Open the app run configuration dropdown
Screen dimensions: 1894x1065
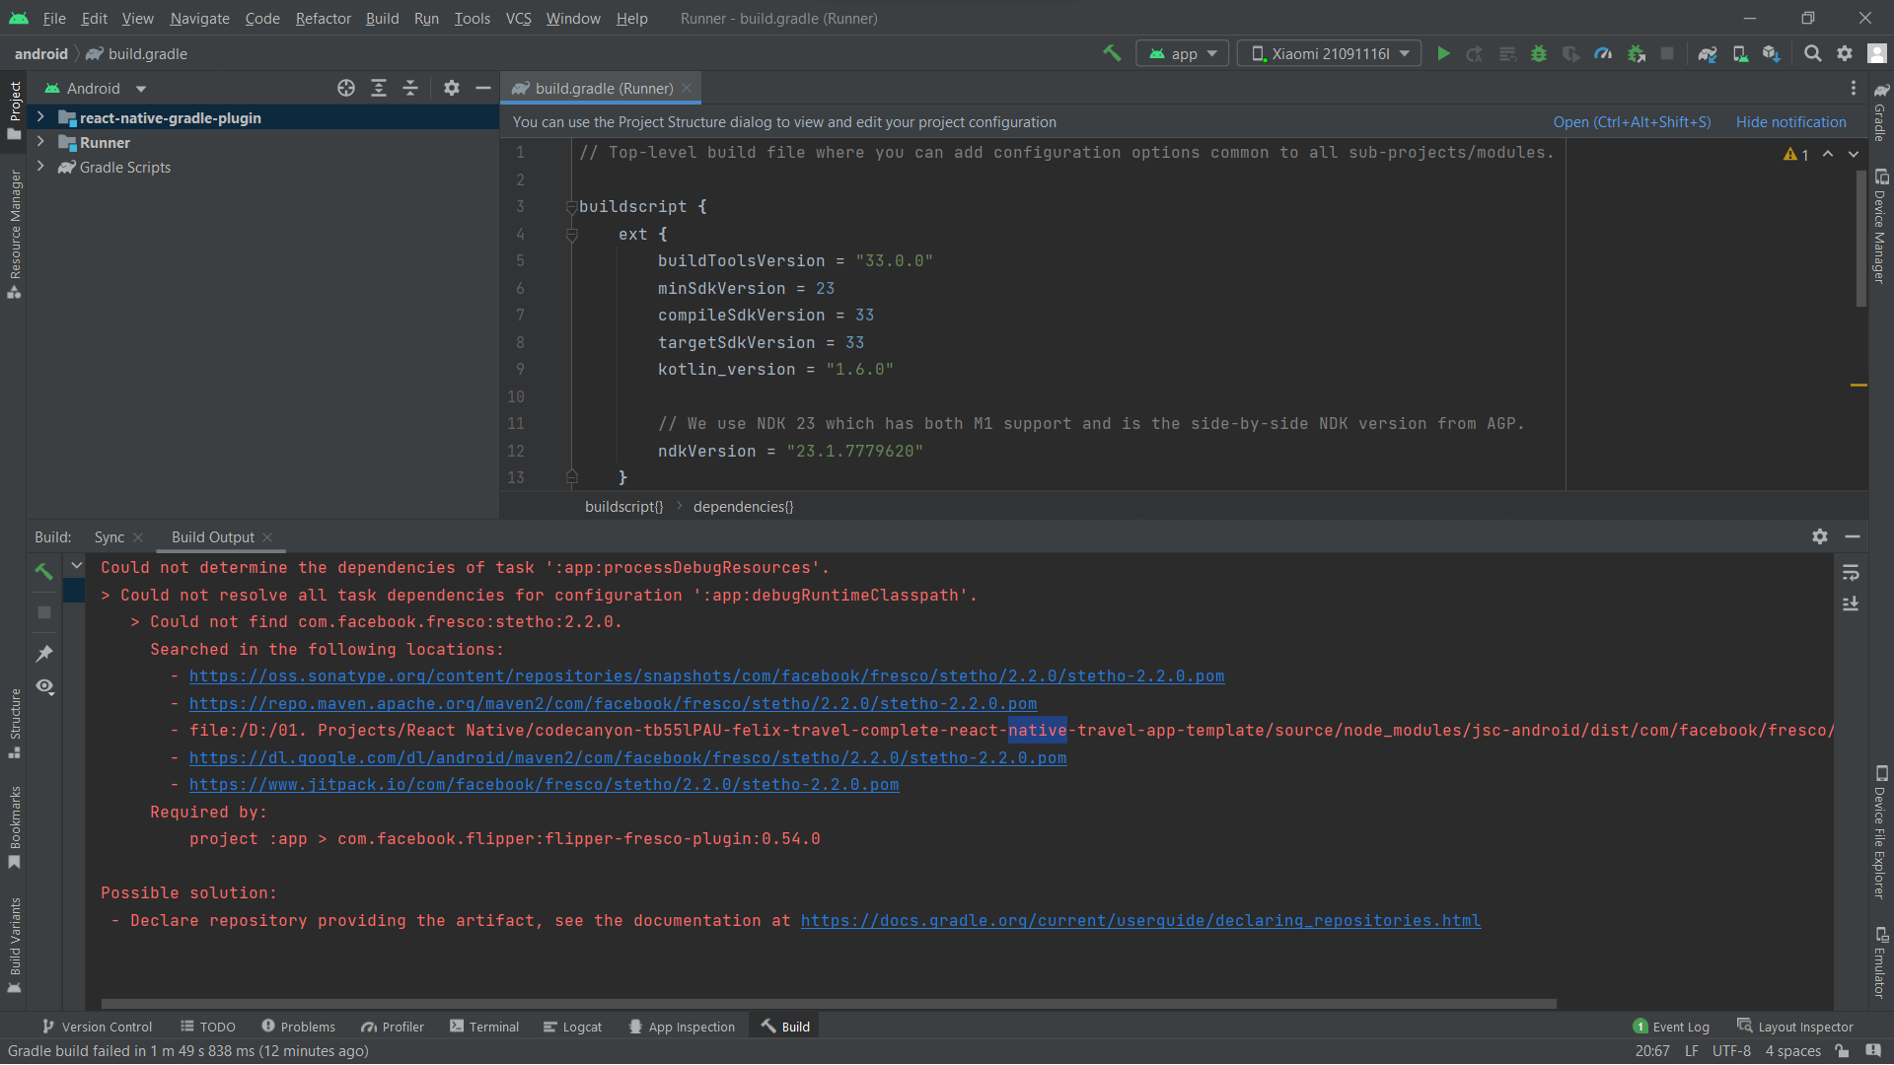1183,54
